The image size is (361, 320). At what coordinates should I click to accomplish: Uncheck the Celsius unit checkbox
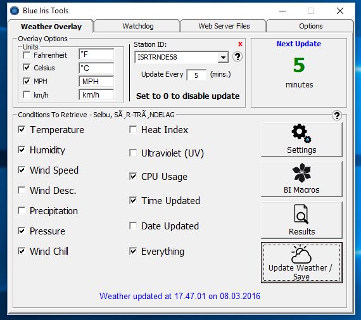click(27, 68)
